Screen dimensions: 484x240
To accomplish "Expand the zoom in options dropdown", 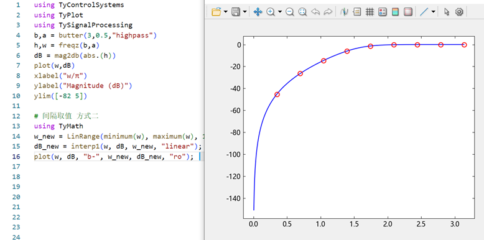I will [280, 12].
